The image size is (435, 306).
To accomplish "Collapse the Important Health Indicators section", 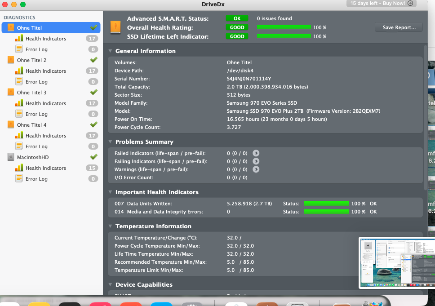I will pyautogui.click(x=111, y=192).
